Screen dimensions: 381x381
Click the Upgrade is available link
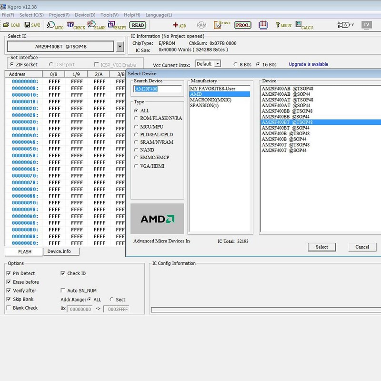pos(308,64)
